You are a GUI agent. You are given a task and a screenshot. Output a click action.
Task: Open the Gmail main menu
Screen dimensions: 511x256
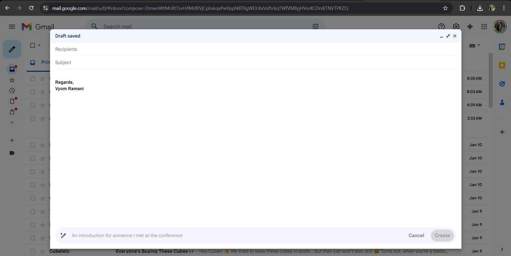[x=12, y=27]
